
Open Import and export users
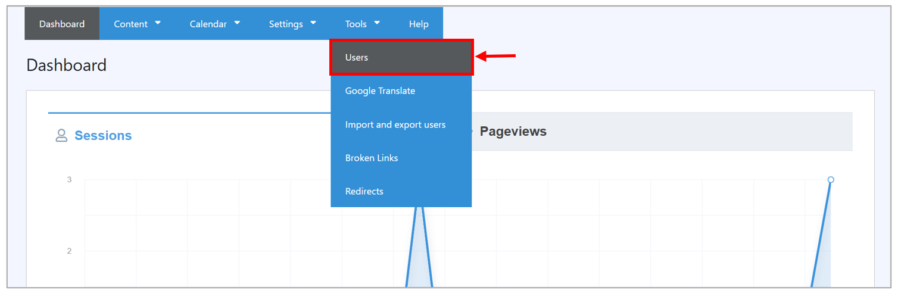coord(395,124)
